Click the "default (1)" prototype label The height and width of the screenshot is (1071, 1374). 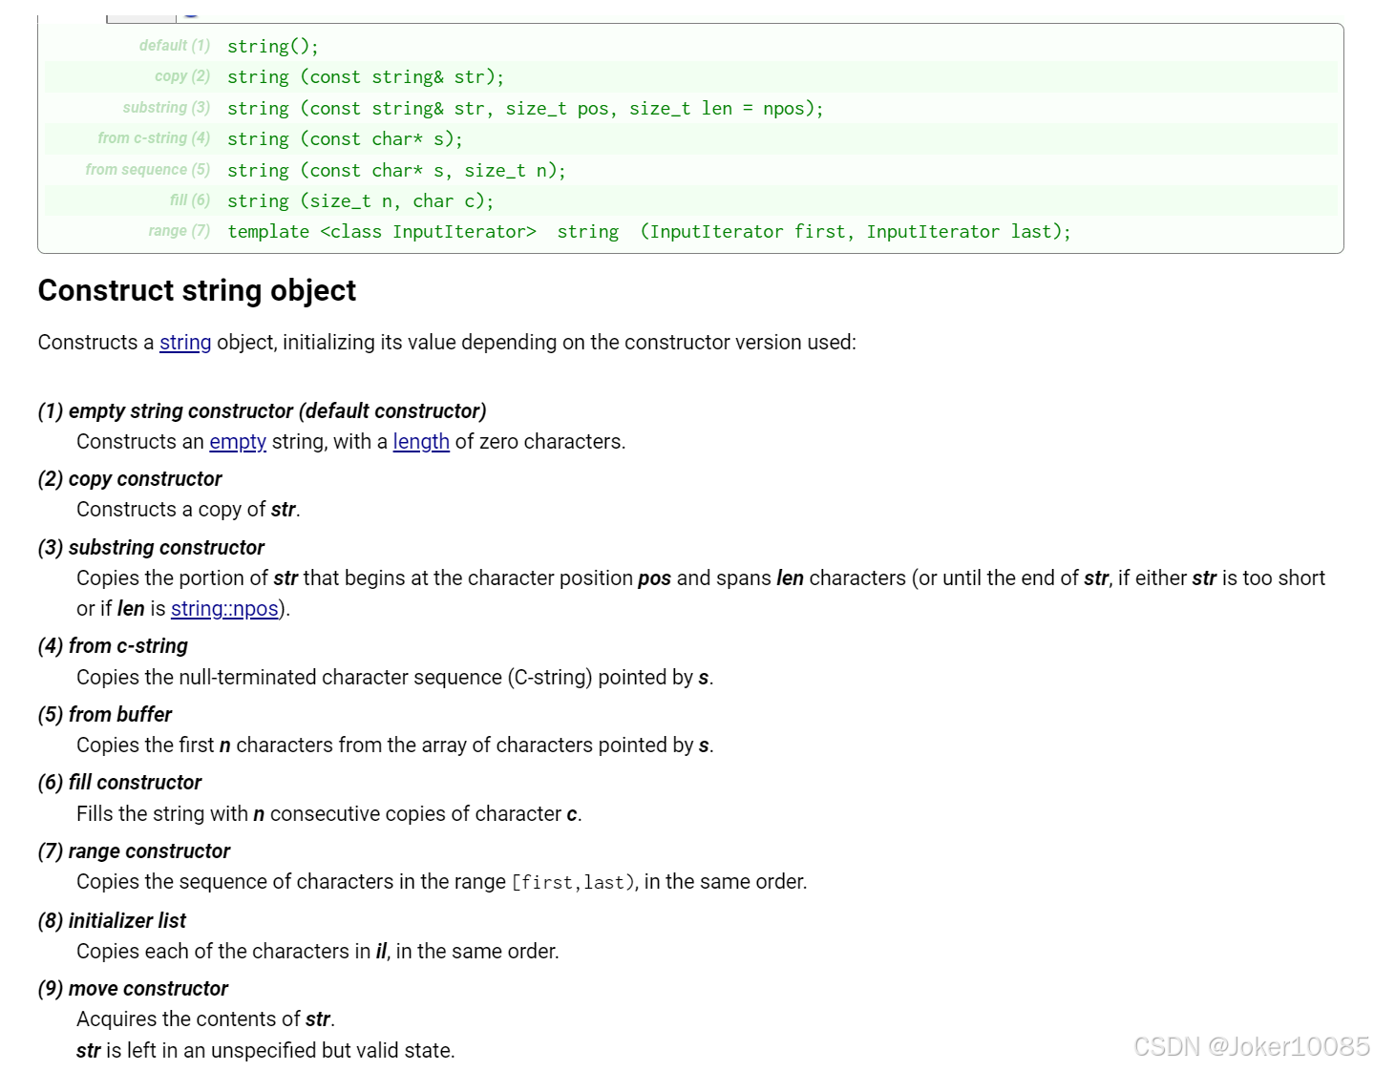(x=175, y=46)
